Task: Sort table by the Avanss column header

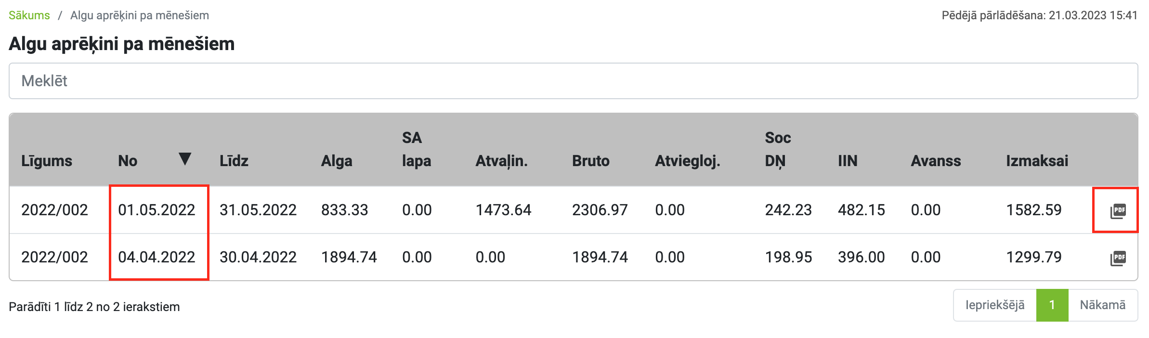Action: coord(936,161)
